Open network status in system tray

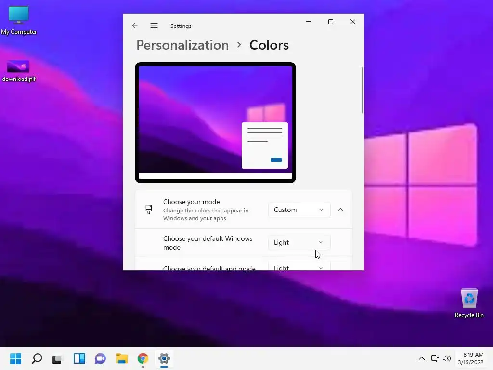coord(435,358)
